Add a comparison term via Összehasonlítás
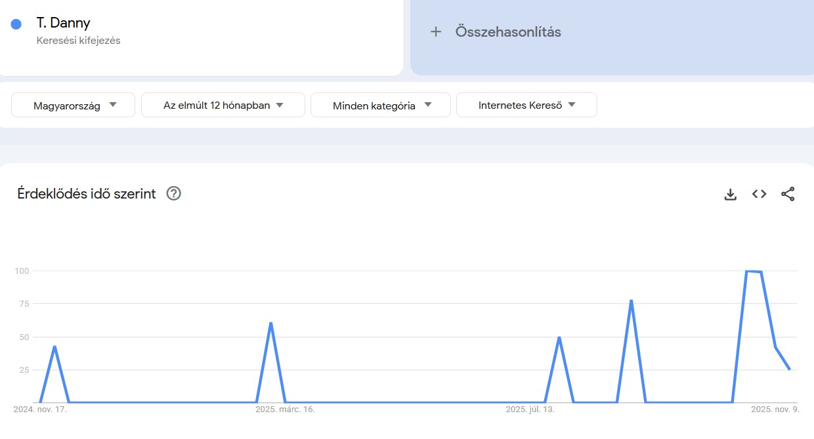 [507, 31]
